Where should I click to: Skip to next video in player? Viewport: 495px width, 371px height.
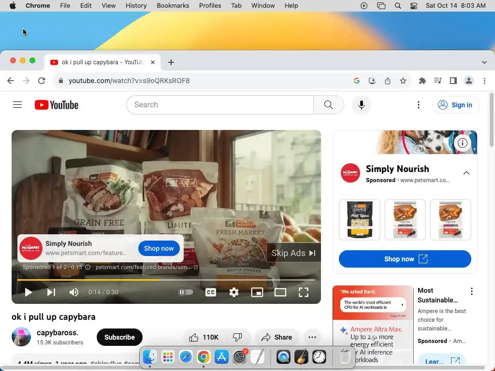51,292
